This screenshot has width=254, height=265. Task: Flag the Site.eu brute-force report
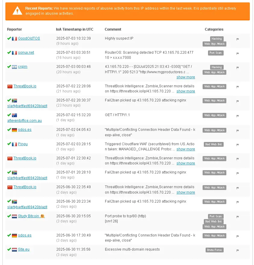click(x=237, y=250)
